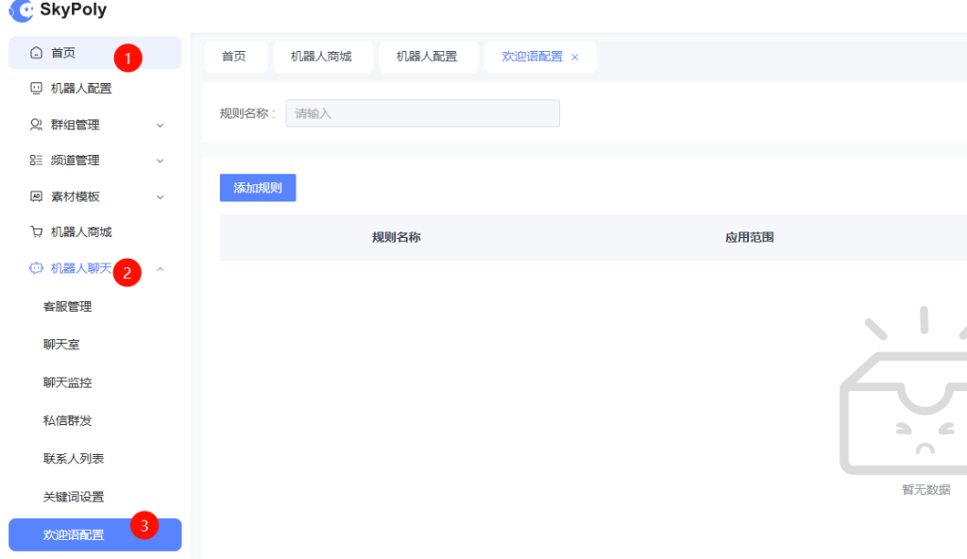
Task: Focus the 规则名称 input field
Action: (422, 113)
